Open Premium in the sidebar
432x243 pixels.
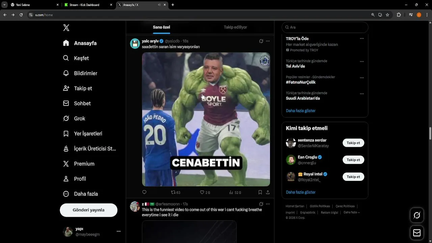79,164
